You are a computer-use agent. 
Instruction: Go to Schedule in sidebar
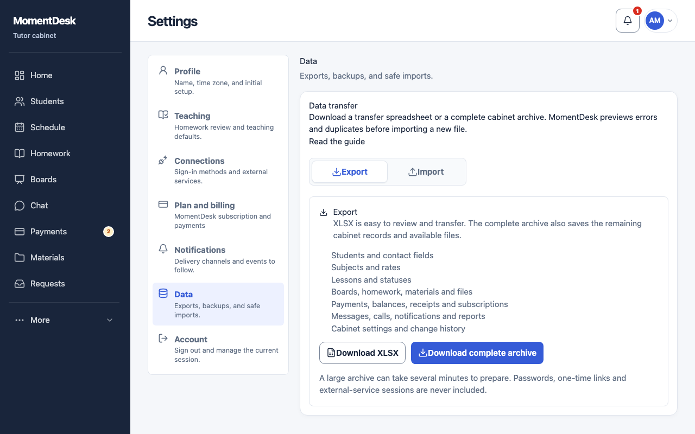click(65, 127)
